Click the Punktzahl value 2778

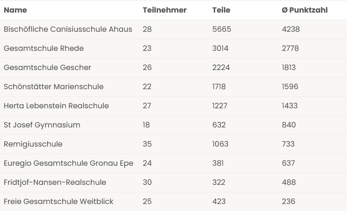coord(290,49)
